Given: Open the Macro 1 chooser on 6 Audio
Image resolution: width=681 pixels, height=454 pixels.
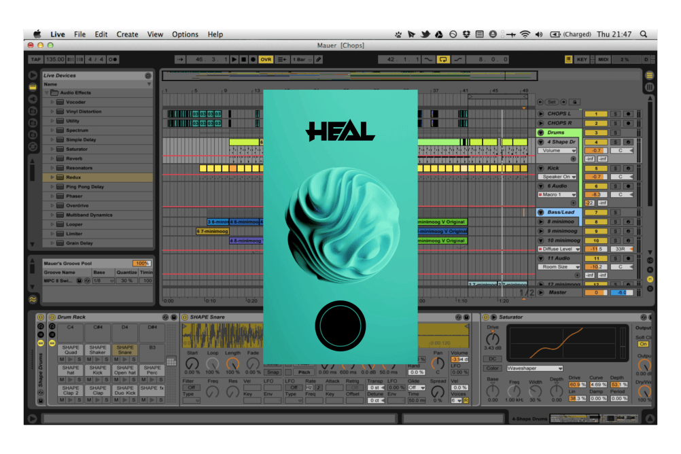Looking at the screenshot, I should (557, 194).
